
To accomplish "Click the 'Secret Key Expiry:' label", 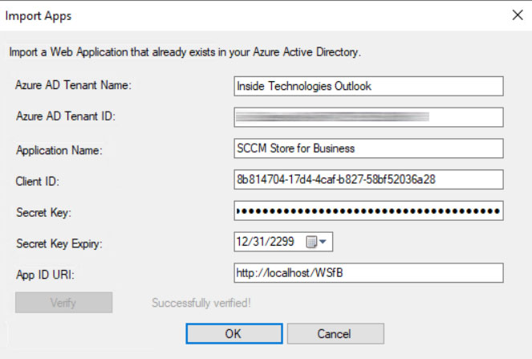I will pyautogui.click(x=59, y=244).
